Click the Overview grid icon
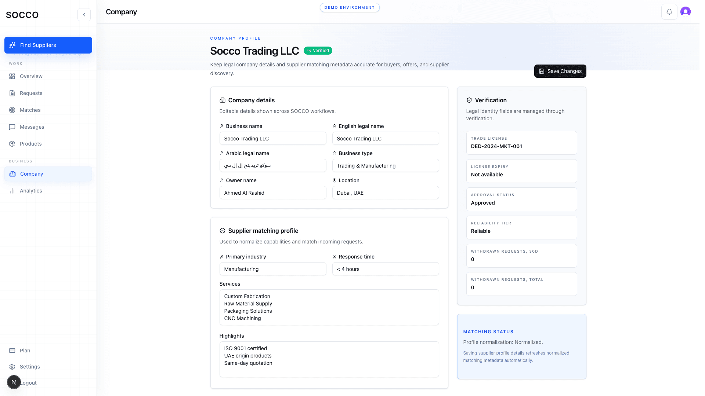 (x=12, y=76)
